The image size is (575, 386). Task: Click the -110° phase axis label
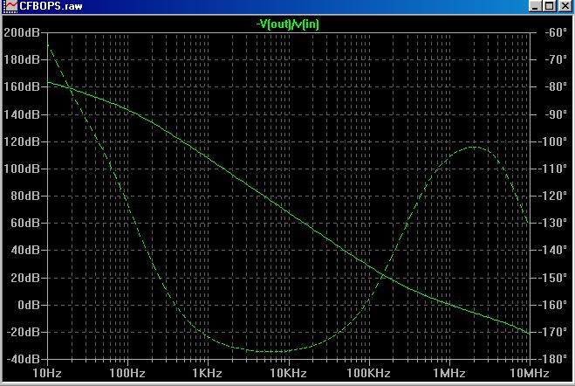pos(554,169)
